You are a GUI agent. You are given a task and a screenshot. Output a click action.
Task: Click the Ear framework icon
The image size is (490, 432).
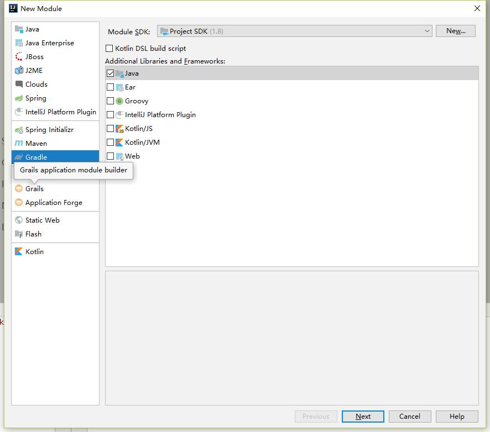pos(119,87)
